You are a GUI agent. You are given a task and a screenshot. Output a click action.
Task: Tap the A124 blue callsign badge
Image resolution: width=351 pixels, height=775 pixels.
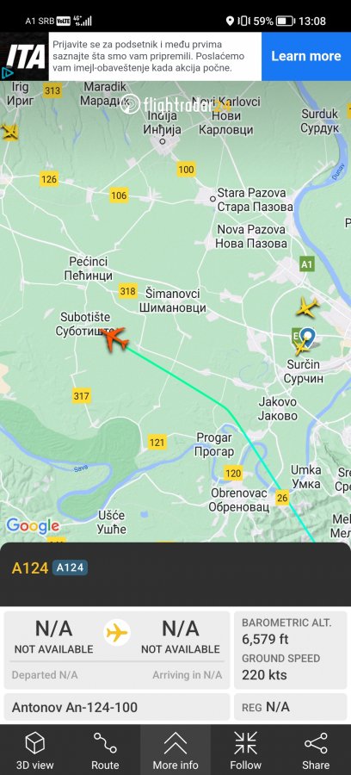70,567
